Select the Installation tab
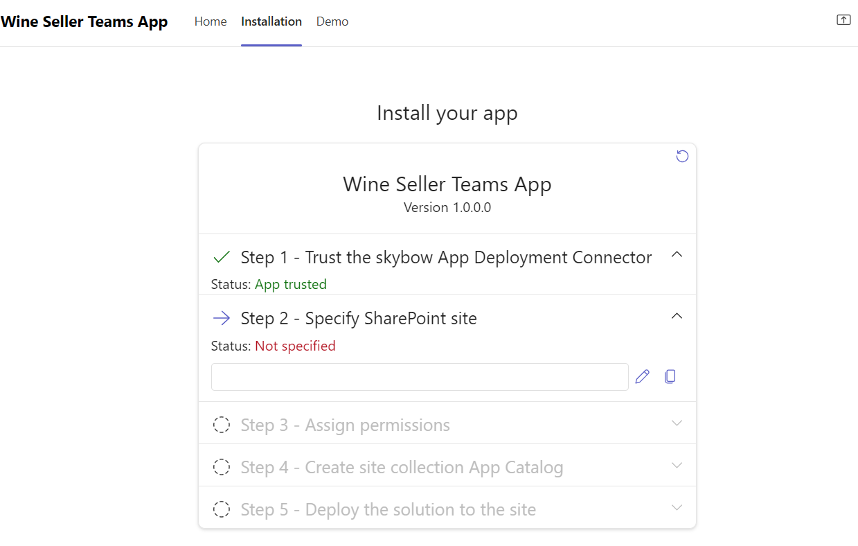This screenshot has width=858, height=546. coord(271,21)
